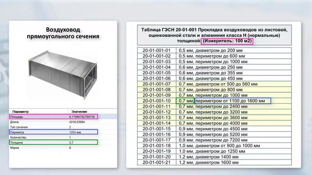Click '0,5 мм, диаметром до 200 мм'
Image resolution: width=312 pixels, height=175 pixels.
(211, 51)
